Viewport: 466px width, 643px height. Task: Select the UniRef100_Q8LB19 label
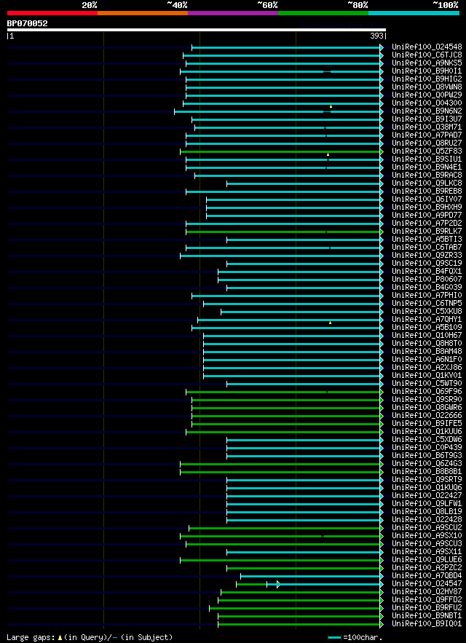point(427,512)
